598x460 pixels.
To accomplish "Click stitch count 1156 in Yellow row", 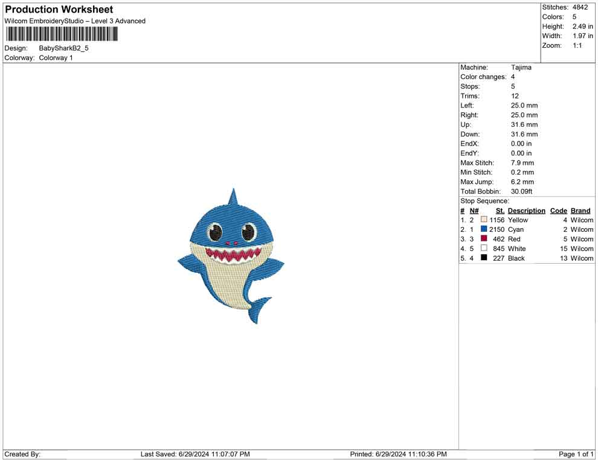I will tap(497, 220).
